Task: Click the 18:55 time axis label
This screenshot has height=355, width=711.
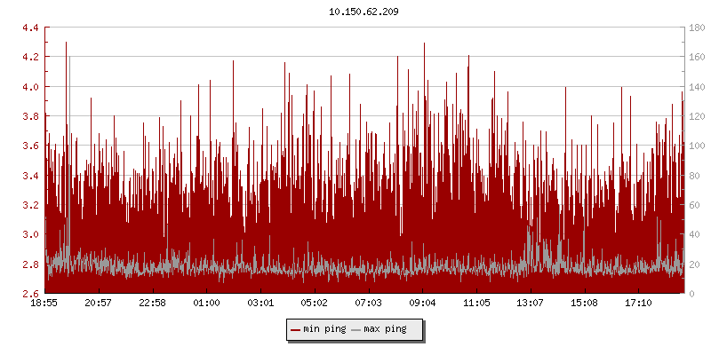Action: click(44, 304)
